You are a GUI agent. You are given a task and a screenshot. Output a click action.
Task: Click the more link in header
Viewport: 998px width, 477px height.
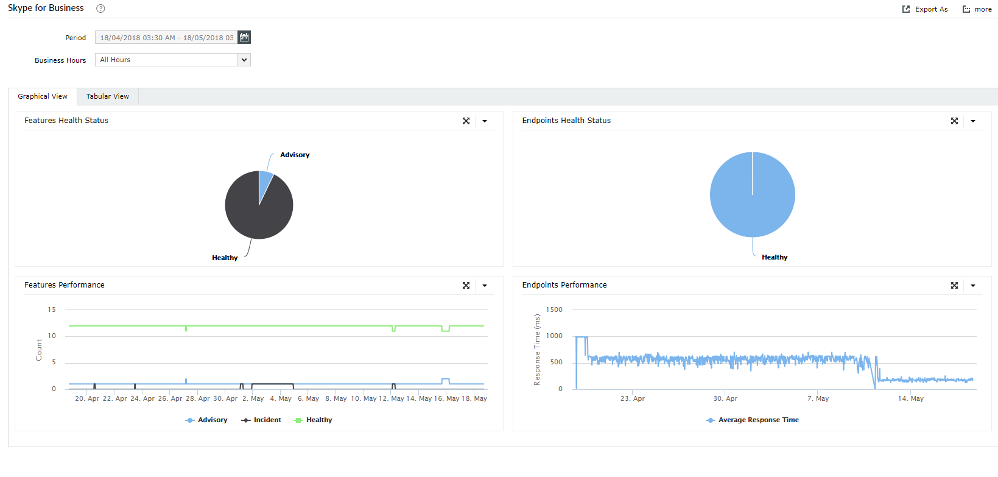983,9
